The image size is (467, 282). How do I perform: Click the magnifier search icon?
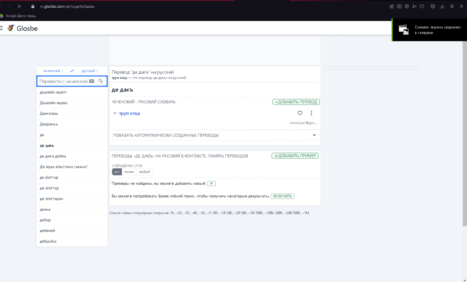(x=101, y=81)
